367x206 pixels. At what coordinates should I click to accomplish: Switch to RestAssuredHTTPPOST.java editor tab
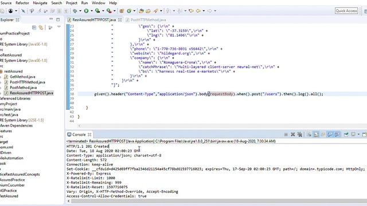point(94,20)
